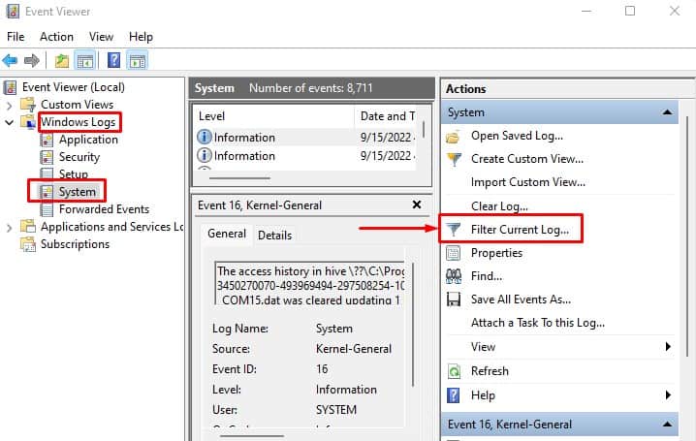Switch to the General tab
Screen dimensions: 696x441
(x=227, y=234)
